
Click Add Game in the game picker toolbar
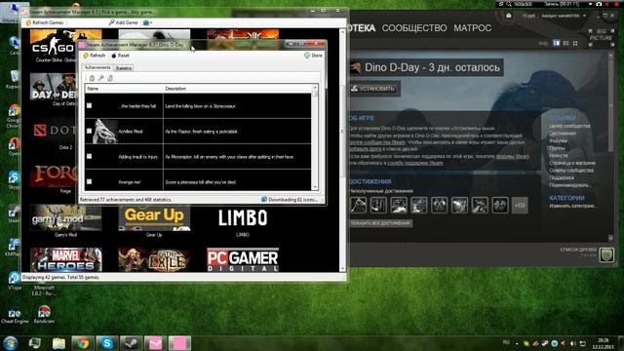point(124,22)
